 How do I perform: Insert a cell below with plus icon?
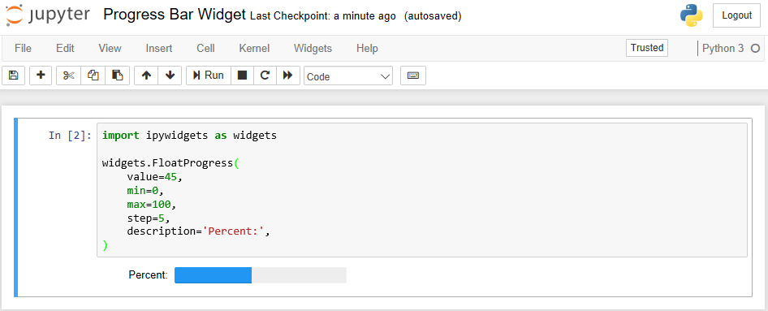click(41, 76)
